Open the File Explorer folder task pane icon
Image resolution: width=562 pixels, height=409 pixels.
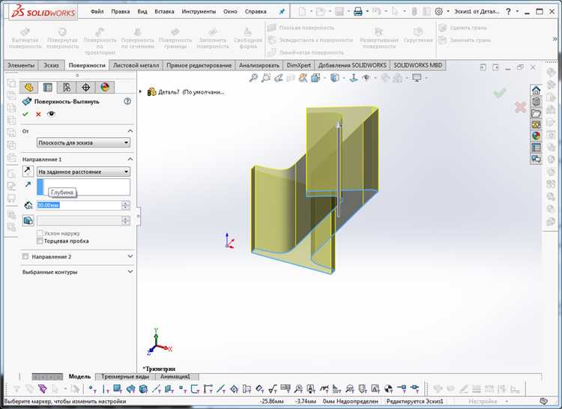coord(536,113)
